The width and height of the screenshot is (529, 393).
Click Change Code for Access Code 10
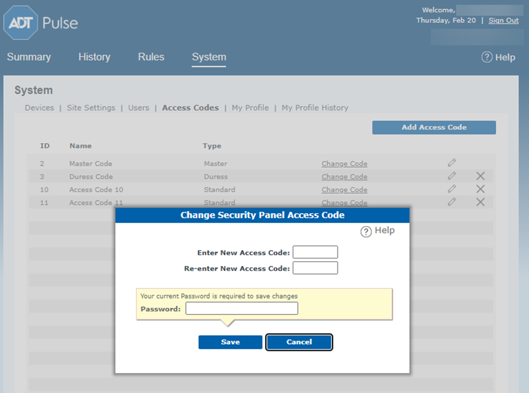[345, 190]
